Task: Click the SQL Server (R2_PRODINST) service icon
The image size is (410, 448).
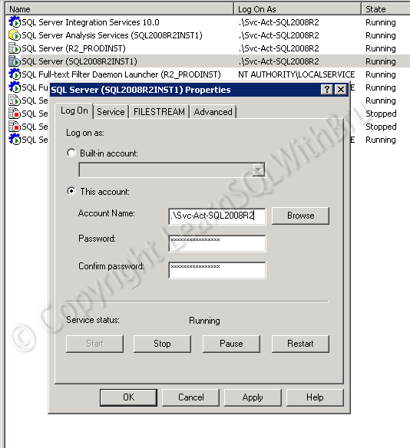Action: pyautogui.click(x=15, y=48)
